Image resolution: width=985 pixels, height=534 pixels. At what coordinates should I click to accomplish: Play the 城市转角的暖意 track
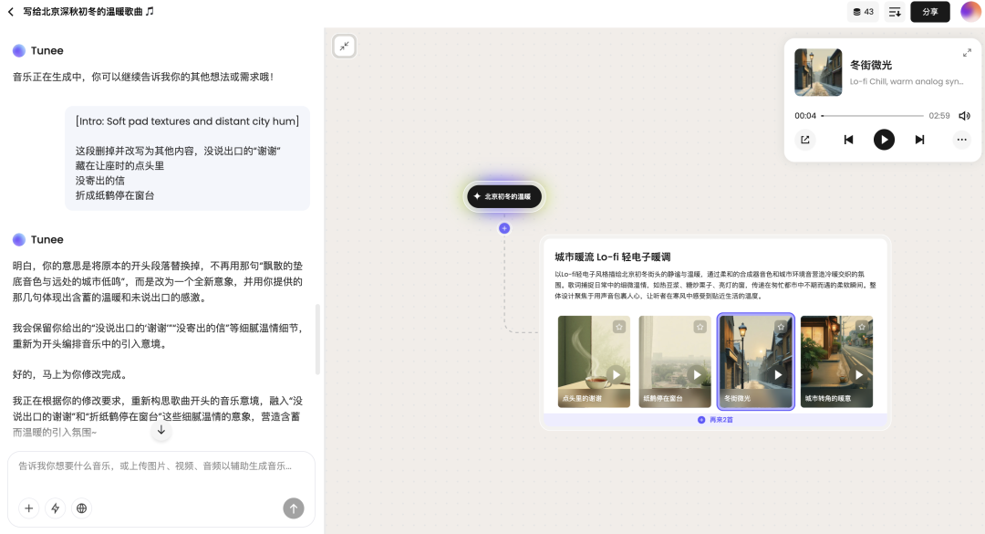pyautogui.click(x=859, y=375)
